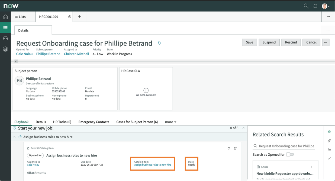Toggle Search as Opened for switch
335x181 pixels.
(x=290, y=155)
